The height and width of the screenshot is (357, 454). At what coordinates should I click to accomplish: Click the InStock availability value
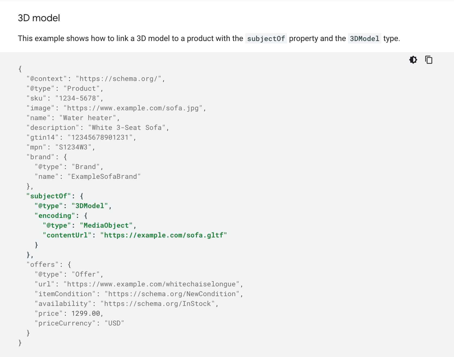[158, 304]
